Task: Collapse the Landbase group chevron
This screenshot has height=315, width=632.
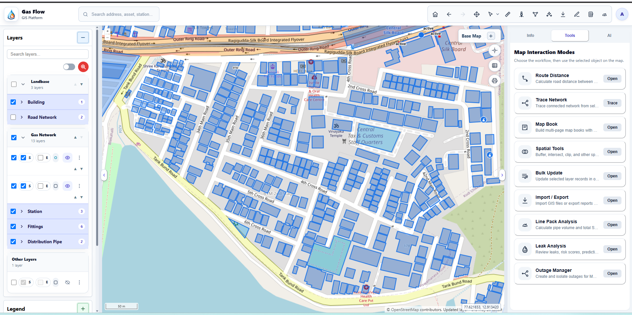Action: tap(23, 84)
